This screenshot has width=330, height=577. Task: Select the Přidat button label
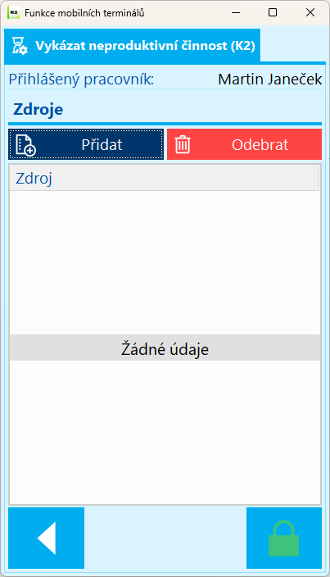tap(102, 144)
